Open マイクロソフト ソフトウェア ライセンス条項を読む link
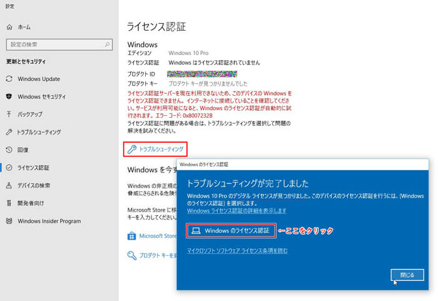438x301 pixels. point(237,251)
